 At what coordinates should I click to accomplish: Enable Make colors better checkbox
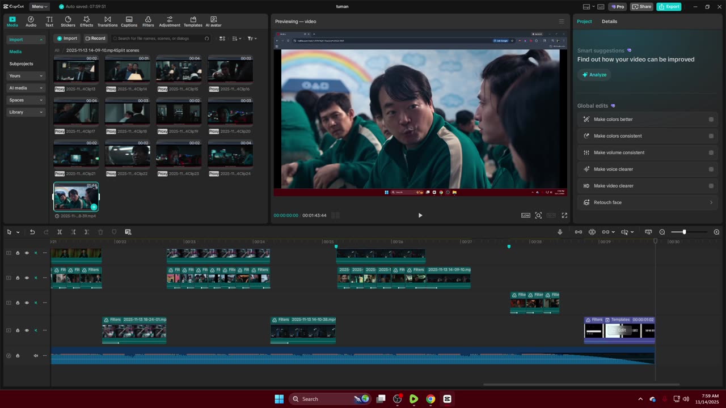[x=711, y=120]
